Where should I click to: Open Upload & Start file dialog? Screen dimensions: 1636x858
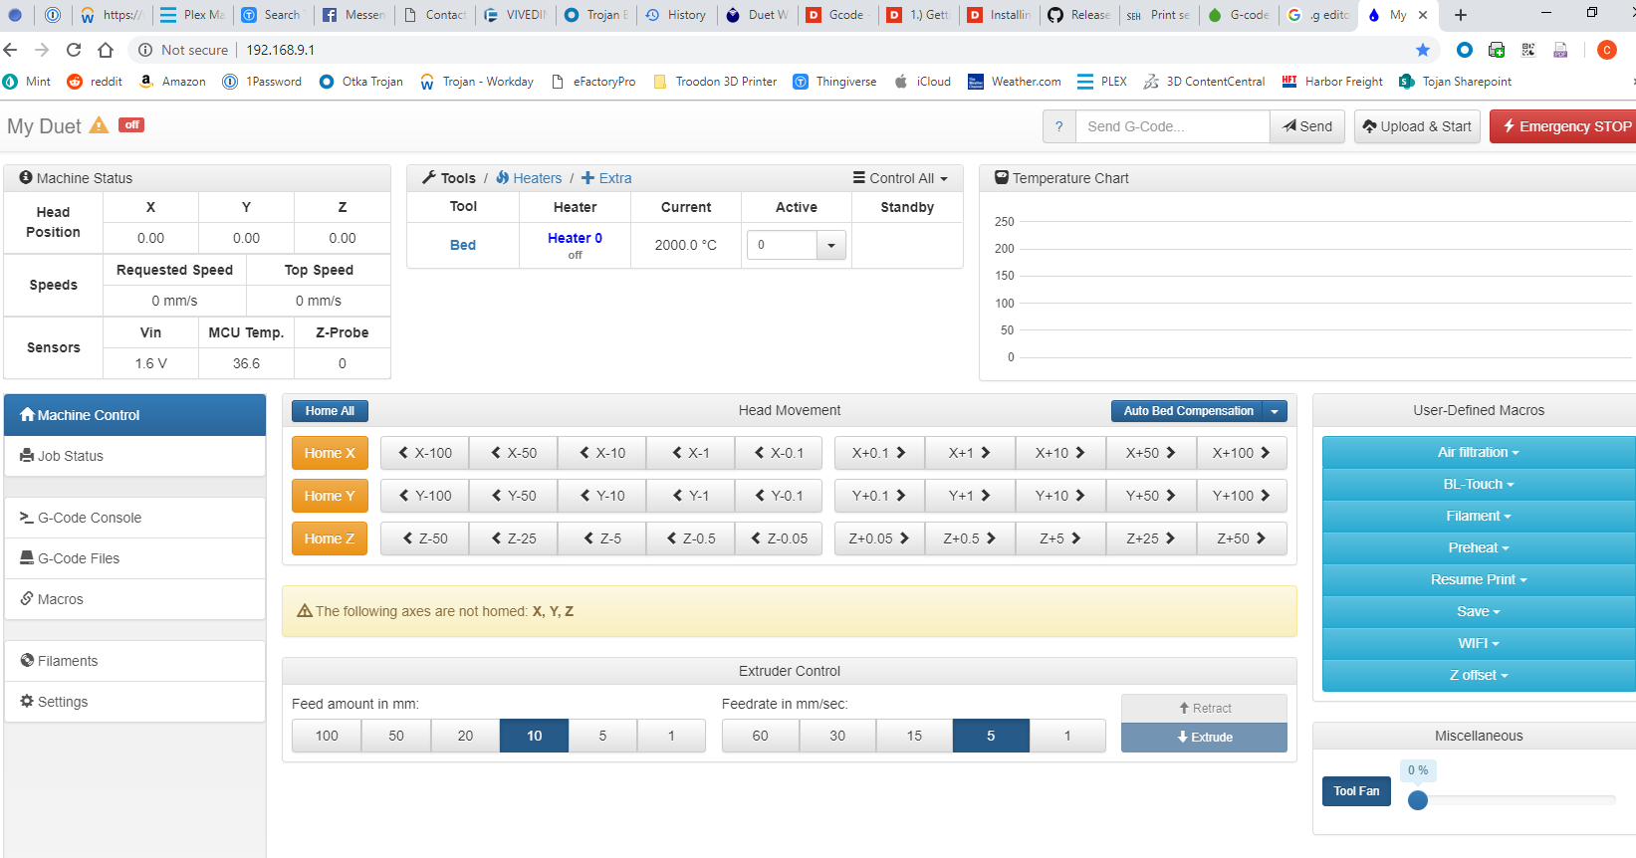coord(1417,126)
